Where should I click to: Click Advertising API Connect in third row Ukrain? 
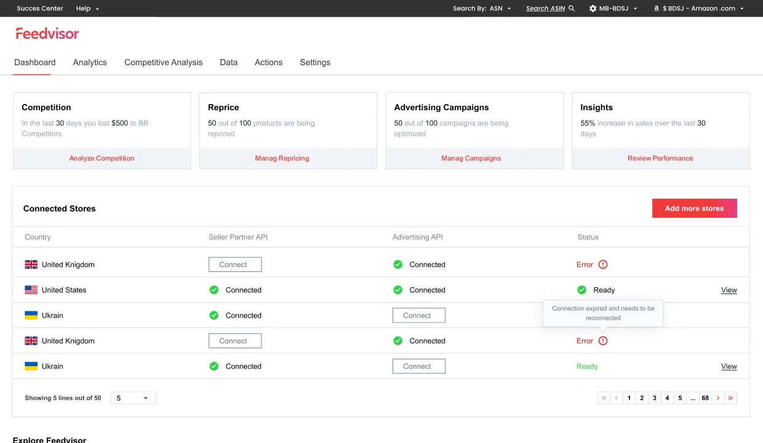(x=419, y=315)
